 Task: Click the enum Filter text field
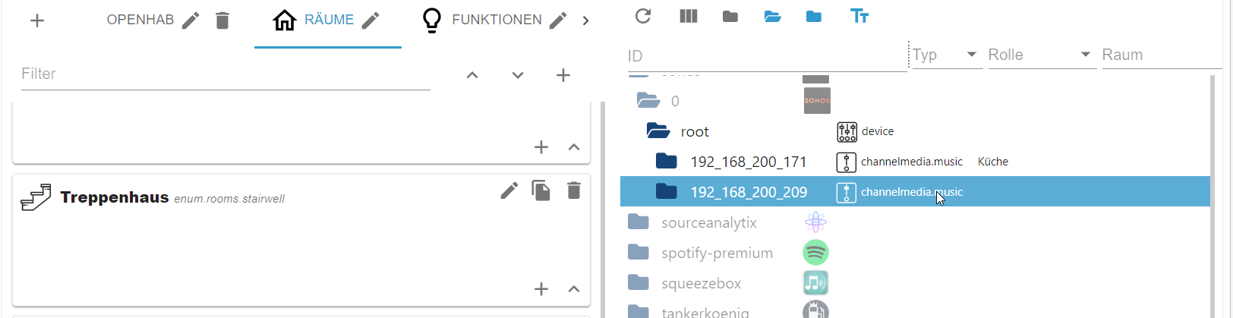click(225, 74)
